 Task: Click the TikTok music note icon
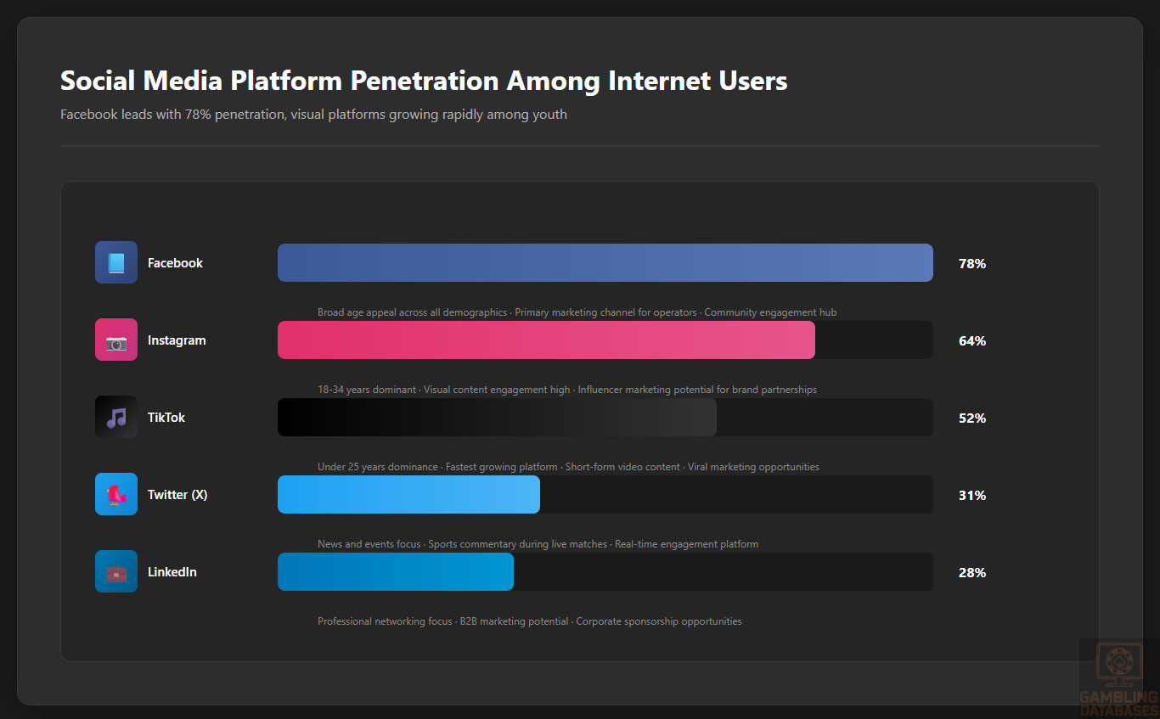pos(116,418)
